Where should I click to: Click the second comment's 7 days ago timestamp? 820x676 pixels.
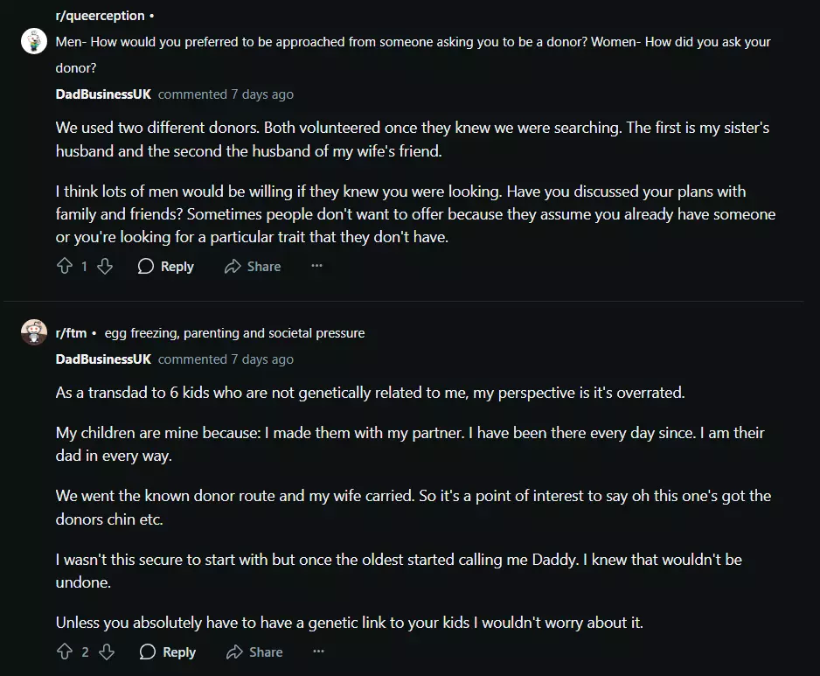[x=262, y=359]
